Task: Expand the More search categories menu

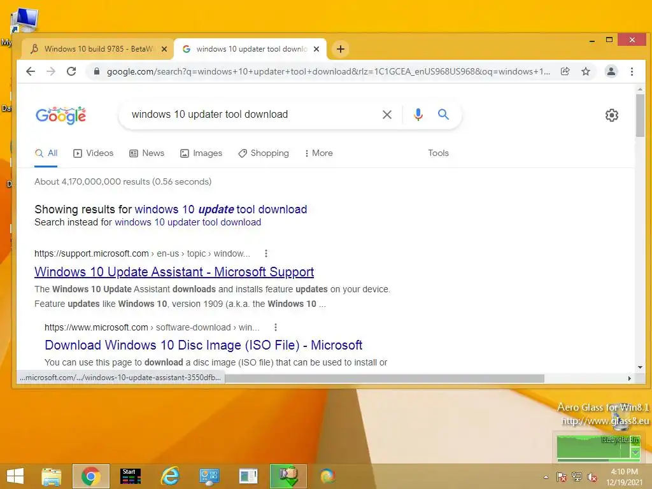Action: pyautogui.click(x=318, y=153)
